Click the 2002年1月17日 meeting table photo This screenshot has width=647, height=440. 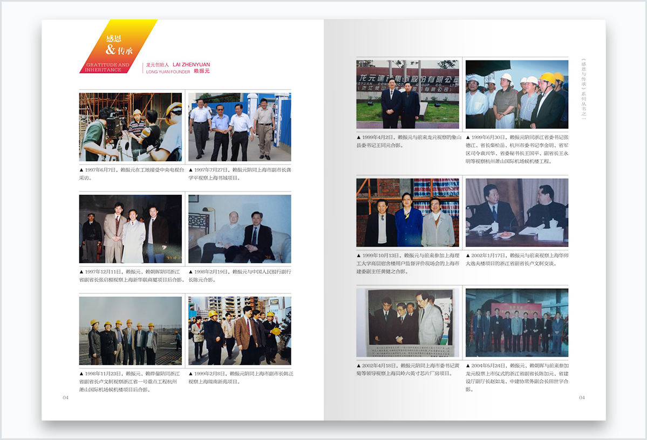(516, 212)
